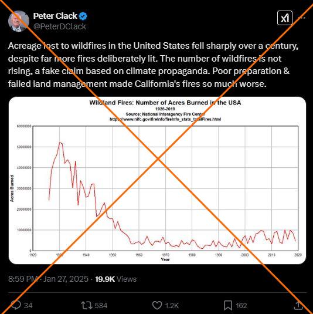
Task: Click the tweet body text
Action: click(x=153, y=65)
